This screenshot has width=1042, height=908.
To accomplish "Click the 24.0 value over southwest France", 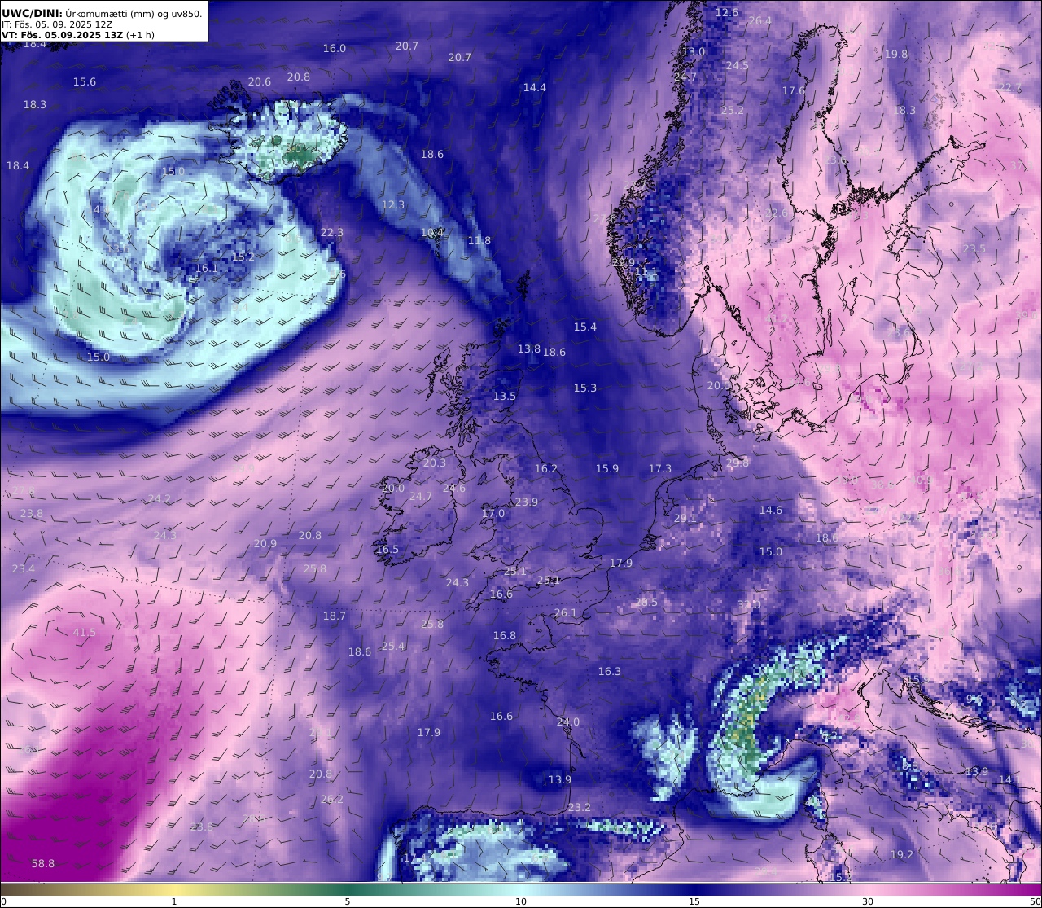I will tap(568, 722).
